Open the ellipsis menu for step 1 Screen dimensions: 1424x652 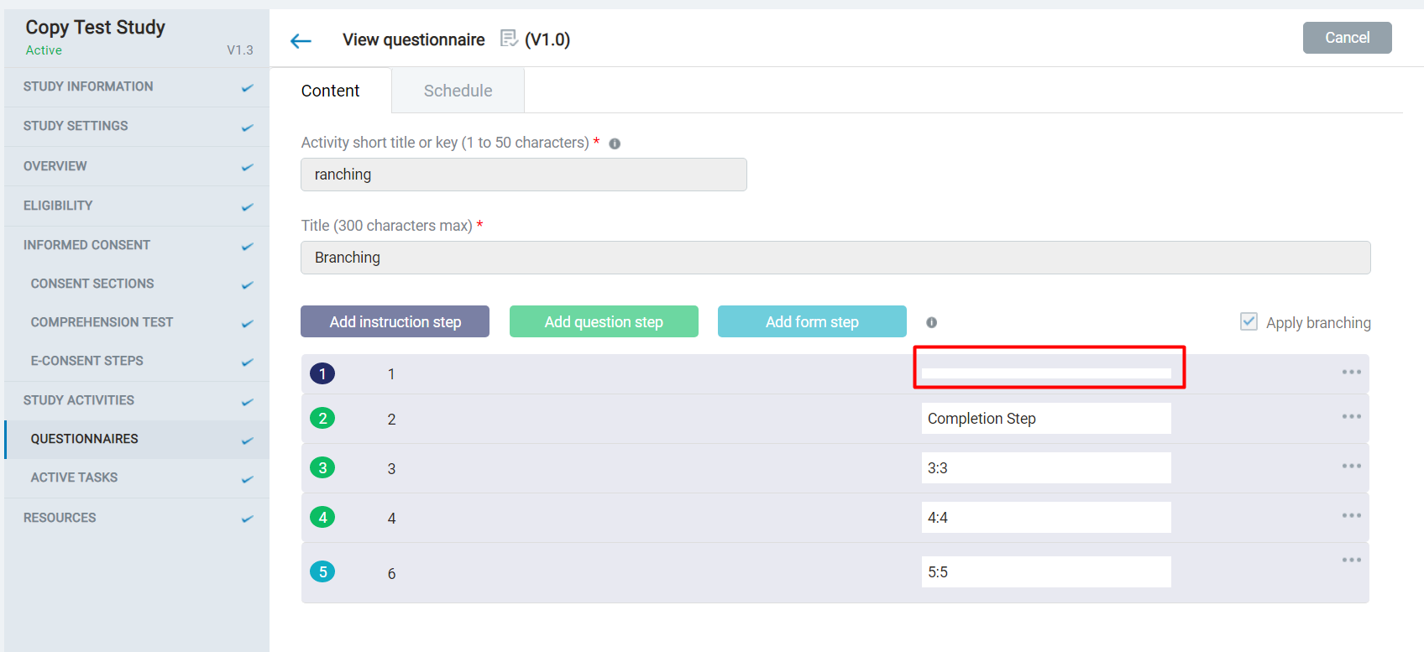click(1351, 372)
